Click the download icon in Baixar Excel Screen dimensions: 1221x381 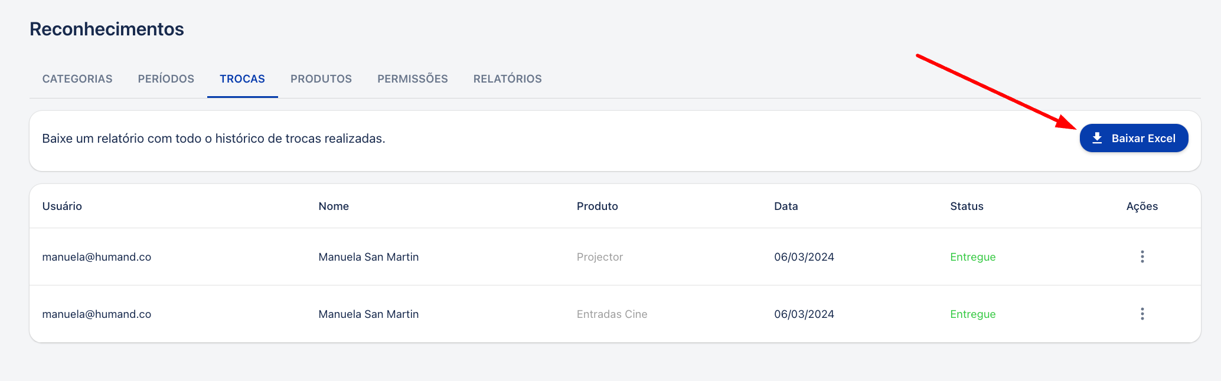(1097, 138)
